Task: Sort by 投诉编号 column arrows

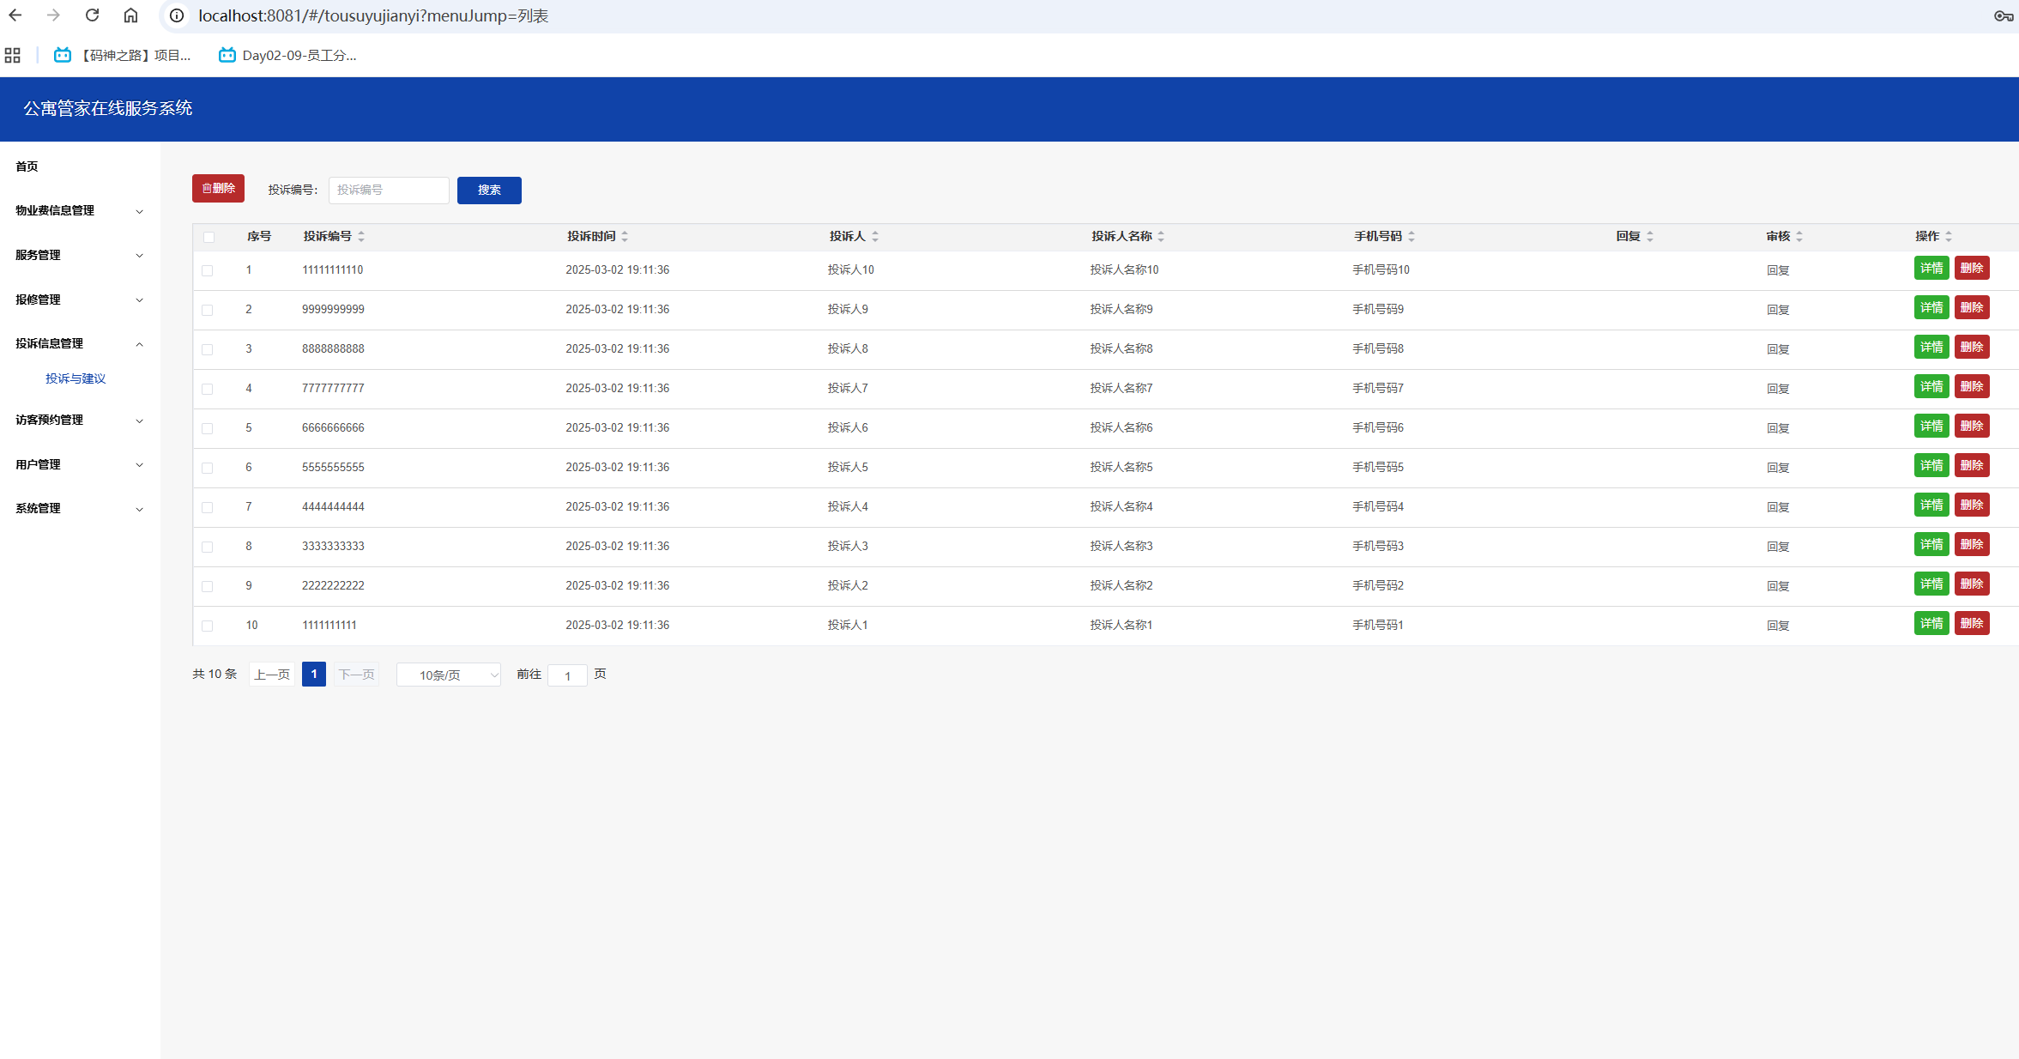Action: [361, 236]
